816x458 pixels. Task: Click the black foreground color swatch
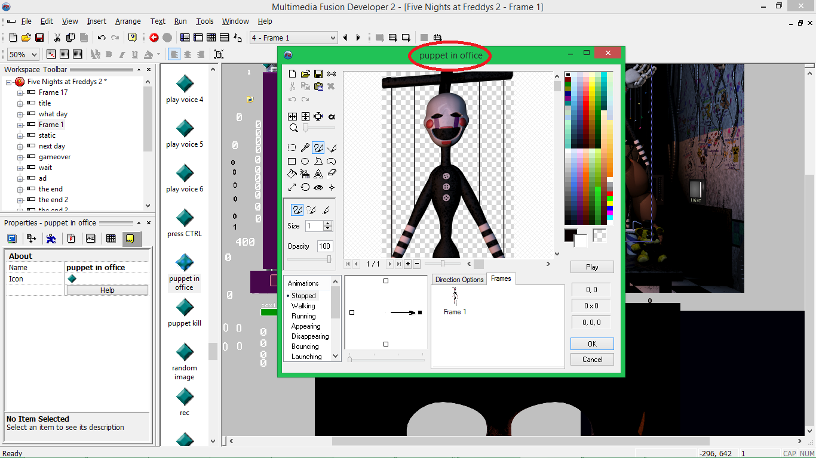pyautogui.click(x=570, y=235)
